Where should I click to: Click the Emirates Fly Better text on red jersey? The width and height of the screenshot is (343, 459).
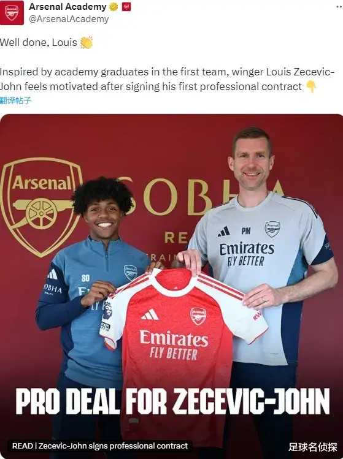coord(174,345)
